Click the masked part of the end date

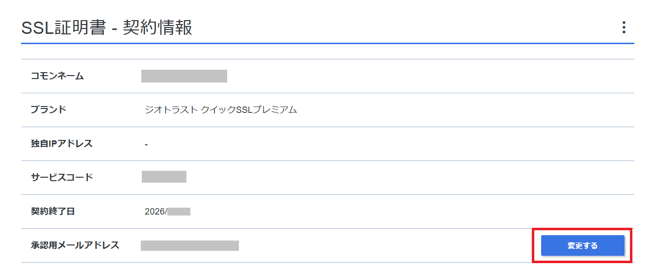pyautogui.click(x=179, y=212)
